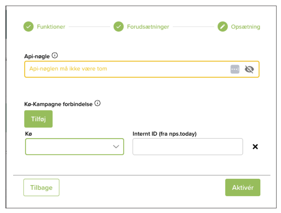Image resolution: width=281 pixels, height=213 pixels.
Task: Click the Kø-Kampagne forbindelse label
Action: pyautogui.click(x=58, y=103)
